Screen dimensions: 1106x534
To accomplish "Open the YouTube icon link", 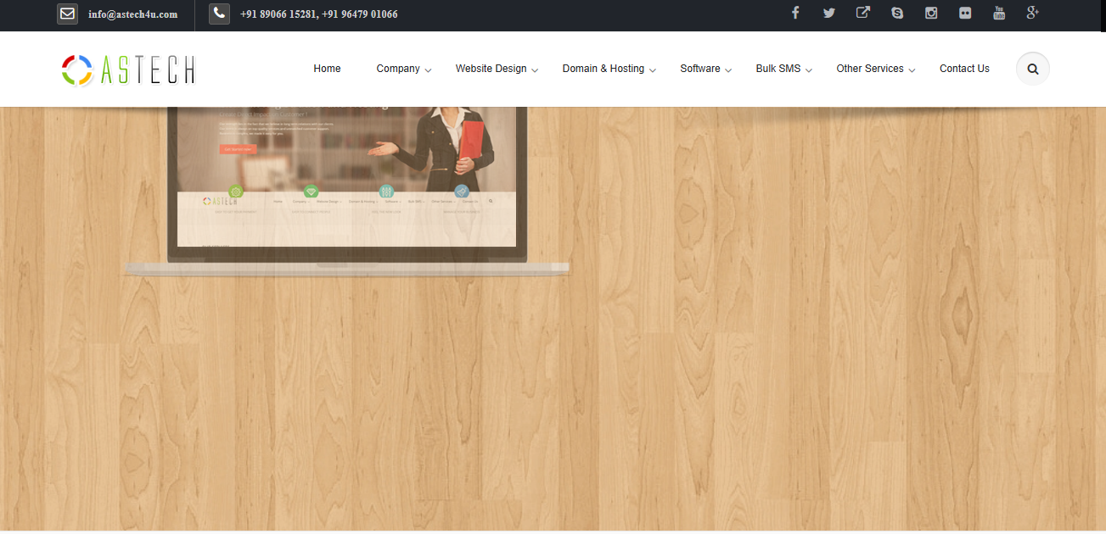I will coord(999,13).
